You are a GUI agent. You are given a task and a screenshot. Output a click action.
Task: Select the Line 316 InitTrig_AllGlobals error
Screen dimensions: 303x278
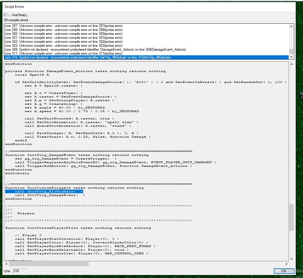tap(88, 57)
